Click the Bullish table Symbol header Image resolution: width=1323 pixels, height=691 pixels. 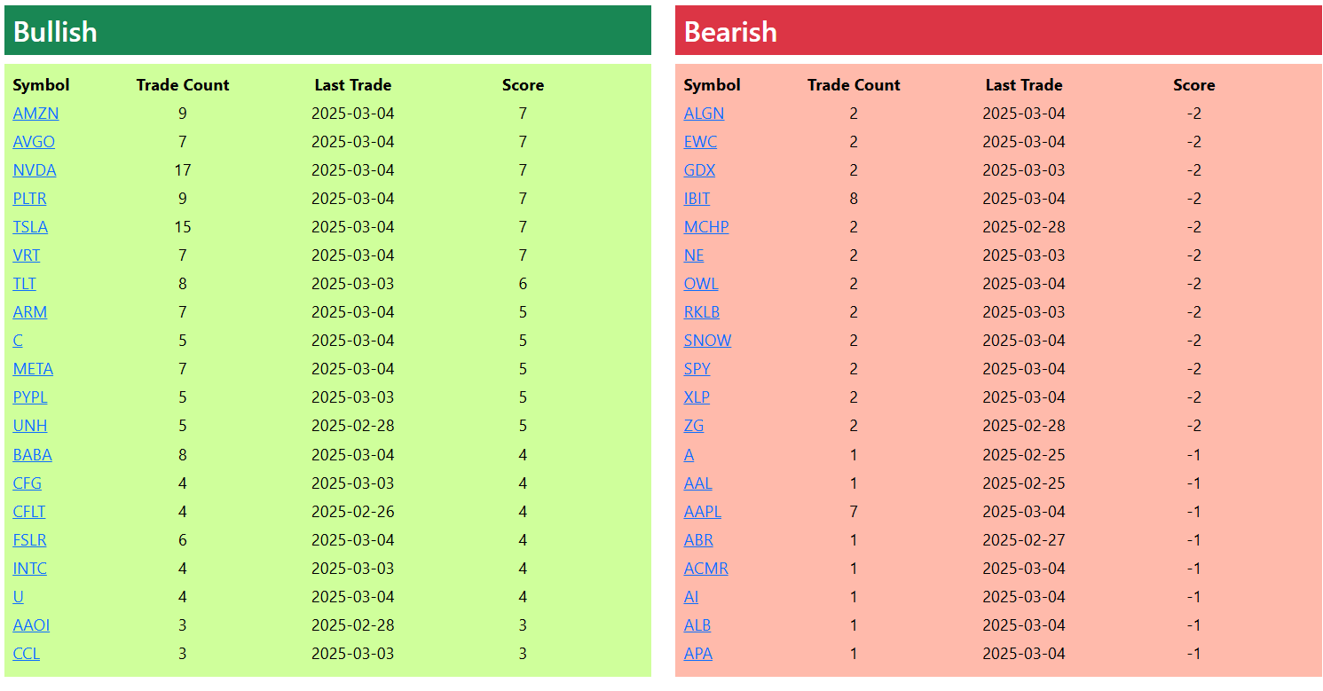(x=41, y=85)
